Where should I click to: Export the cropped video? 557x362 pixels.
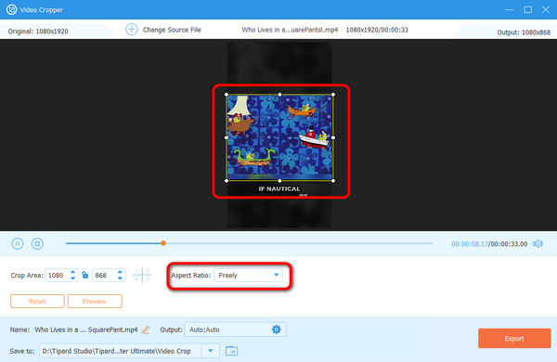click(x=514, y=338)
